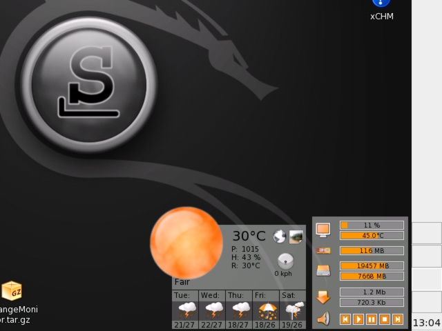Click the Tue: day label

point(182,295)
